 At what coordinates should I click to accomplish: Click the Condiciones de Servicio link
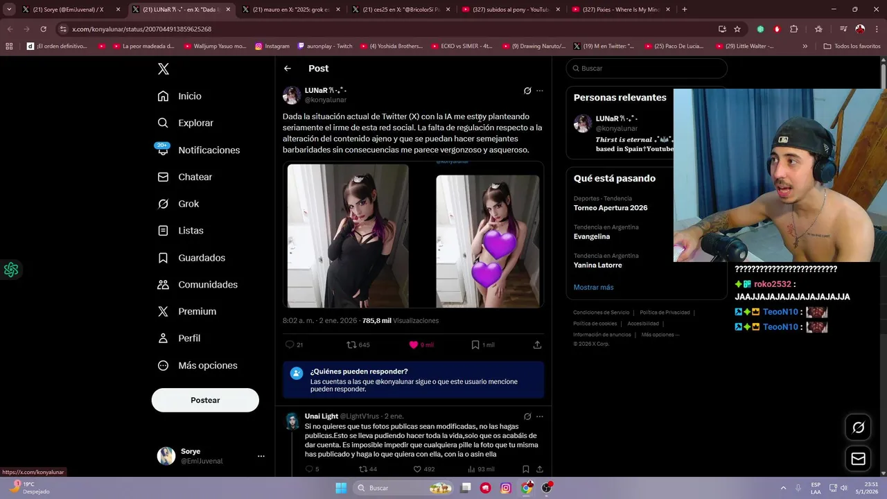tap(601, 313)
